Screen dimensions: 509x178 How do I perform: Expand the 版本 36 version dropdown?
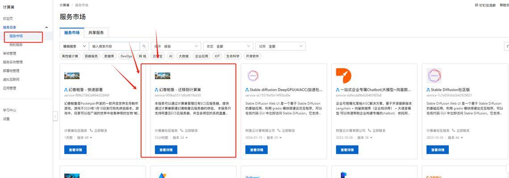[x=364, y=138]
